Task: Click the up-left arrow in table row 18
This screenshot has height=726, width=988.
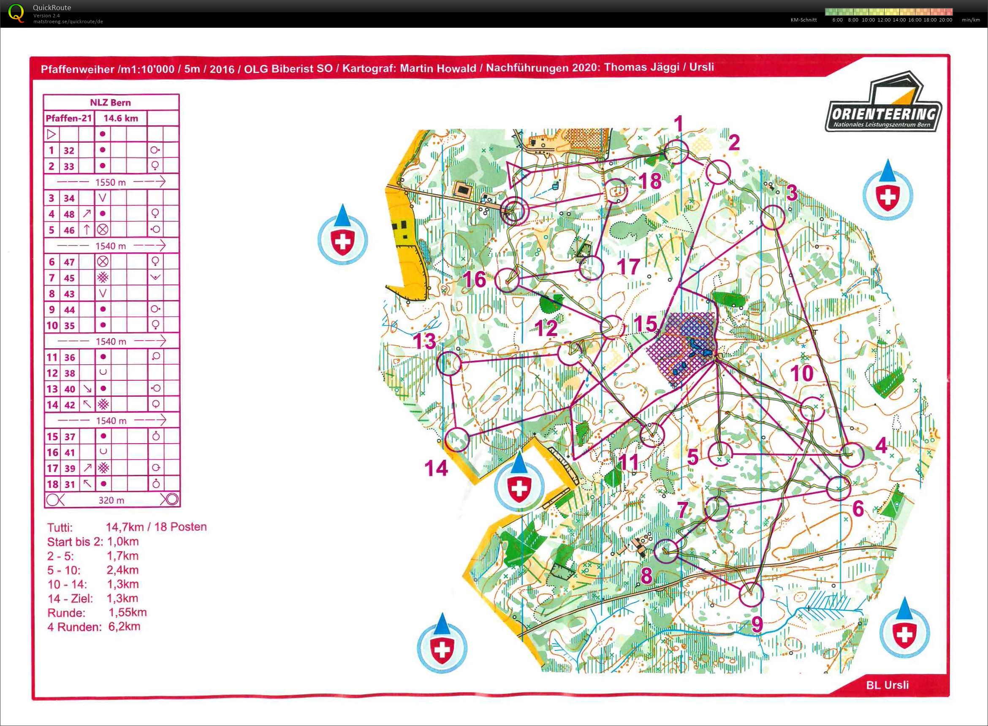Action: pyautogui.click(x=87, y=483)
